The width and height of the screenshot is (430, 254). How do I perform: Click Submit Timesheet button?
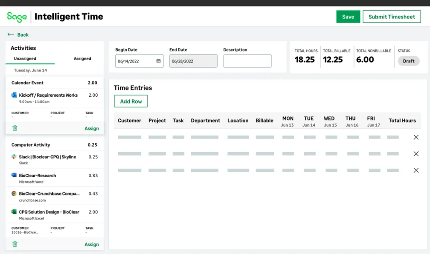pos(392,17)
